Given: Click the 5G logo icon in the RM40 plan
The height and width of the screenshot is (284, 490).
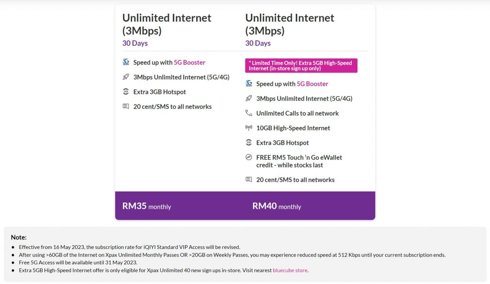Looking at the screenshot, I should click(249, 83).
